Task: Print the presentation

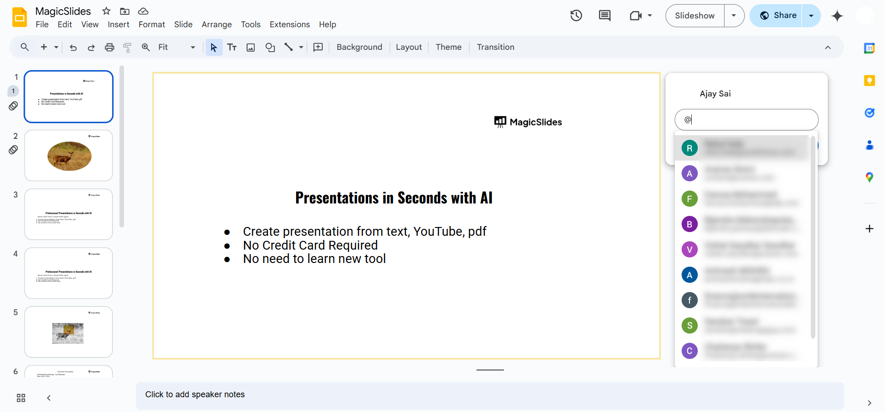Action: point(109,47)
